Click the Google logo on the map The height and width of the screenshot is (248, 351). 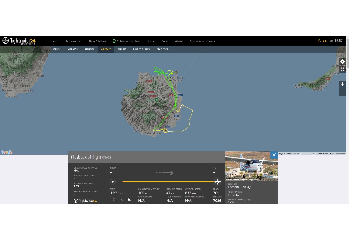[x=7, y=152]
